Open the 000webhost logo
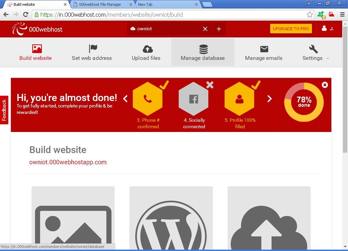 [x=37, y=29]
